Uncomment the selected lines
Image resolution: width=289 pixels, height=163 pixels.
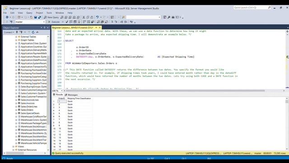point(116,22)
